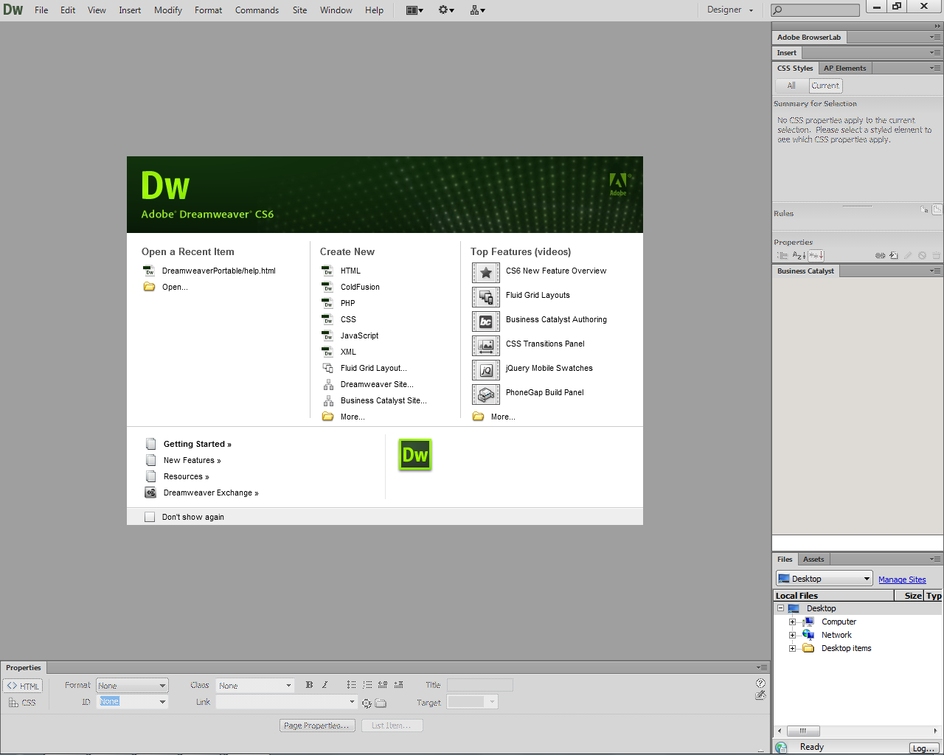
Task: Click the Ordered List icon
Action: tap(367, 685)
